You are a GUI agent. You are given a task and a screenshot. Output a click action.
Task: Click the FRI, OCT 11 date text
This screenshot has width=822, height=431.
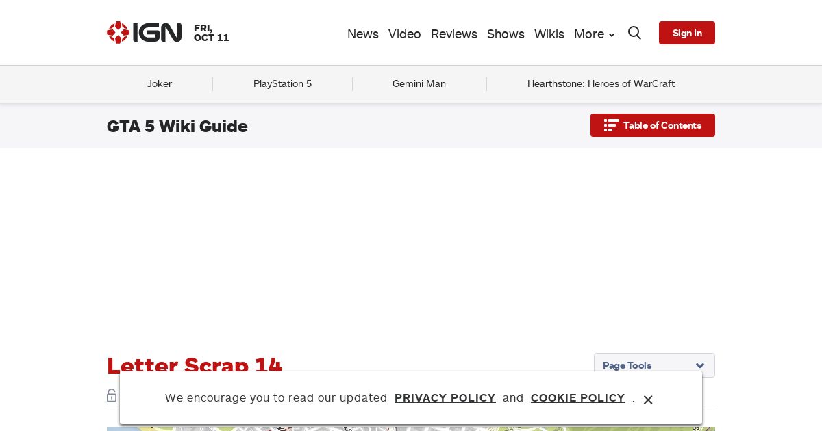(212, 33)
